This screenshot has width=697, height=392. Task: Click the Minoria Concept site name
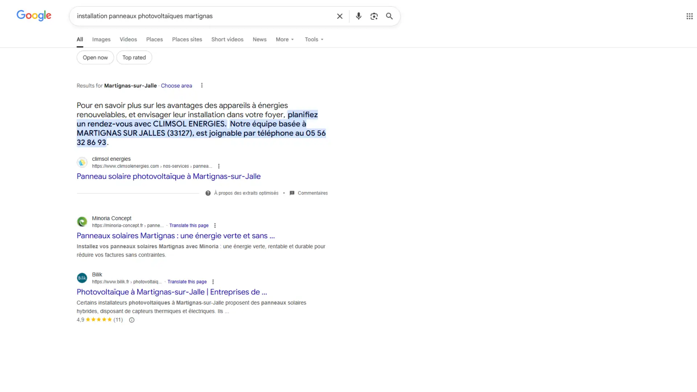click(111, 219)
